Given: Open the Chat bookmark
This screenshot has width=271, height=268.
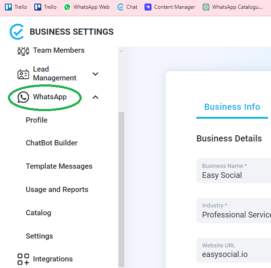Looking at the screenshot, I should coord(127,7).
